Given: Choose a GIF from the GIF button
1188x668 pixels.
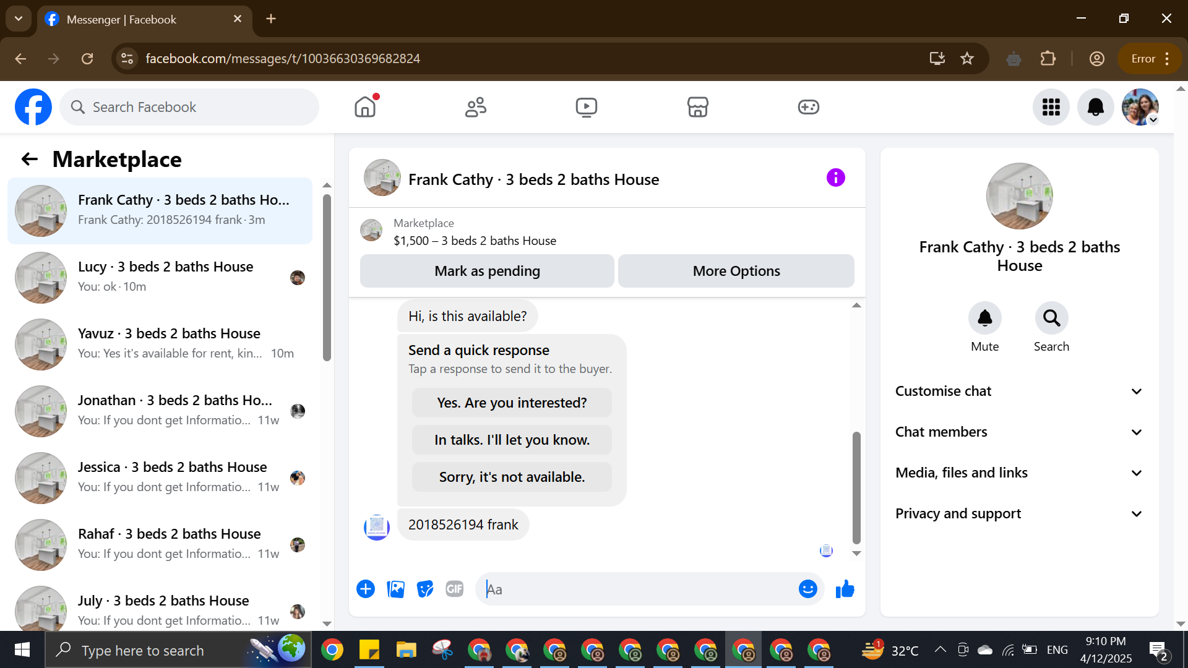Looking at the screenshot, I should pos(455,589).
